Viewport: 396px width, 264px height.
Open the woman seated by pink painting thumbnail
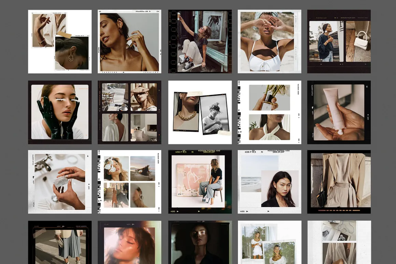pos(200,182)
